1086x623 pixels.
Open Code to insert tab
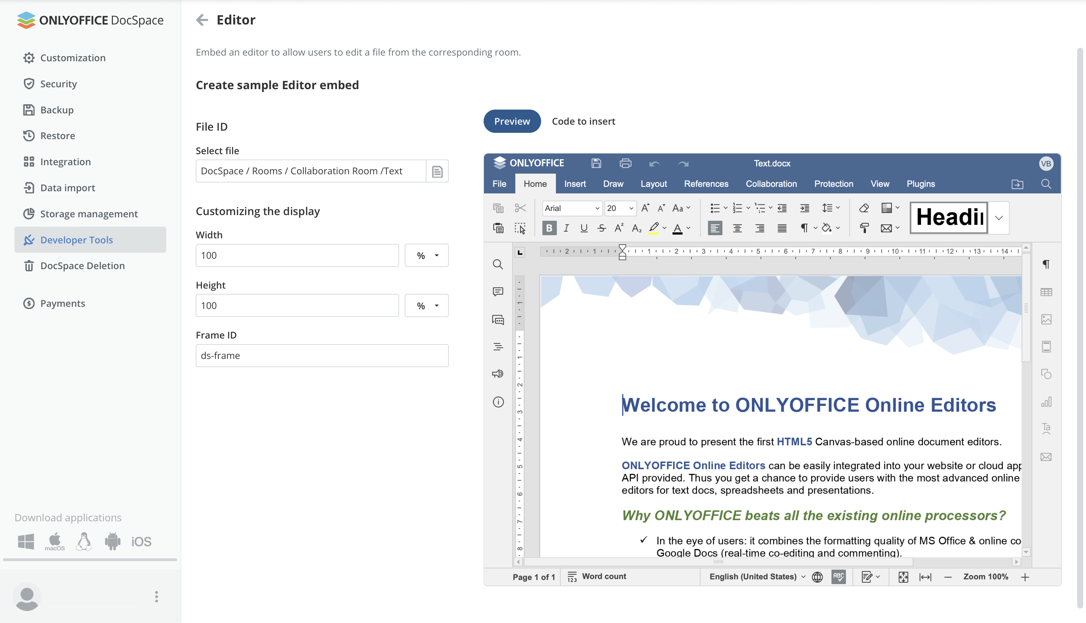pyautogui.click(x=583, y=121)
